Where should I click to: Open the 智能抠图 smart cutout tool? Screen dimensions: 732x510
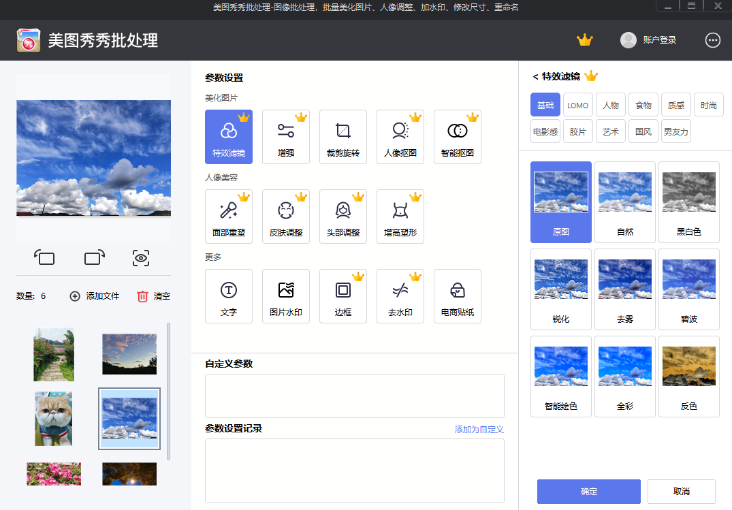458,136
